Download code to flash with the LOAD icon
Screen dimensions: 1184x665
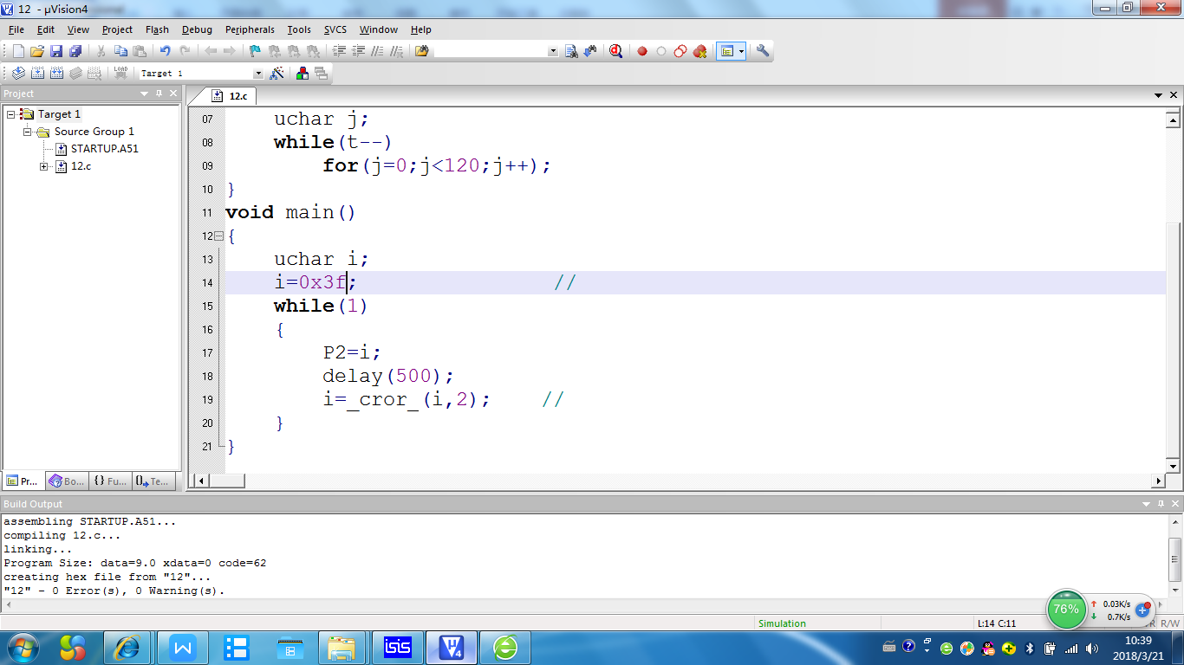tap(120, 74)
